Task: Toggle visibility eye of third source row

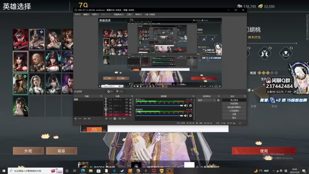Action: pyautogui.click(x=127, y=106)
